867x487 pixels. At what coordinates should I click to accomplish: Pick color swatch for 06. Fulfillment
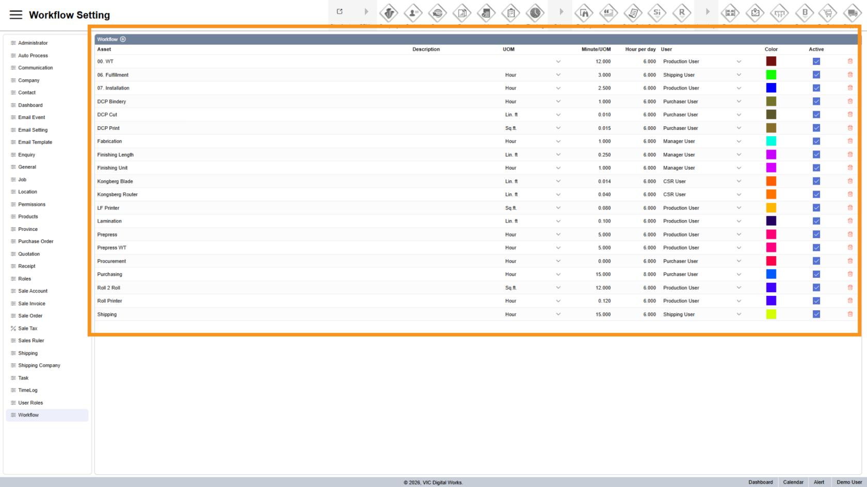771,75
